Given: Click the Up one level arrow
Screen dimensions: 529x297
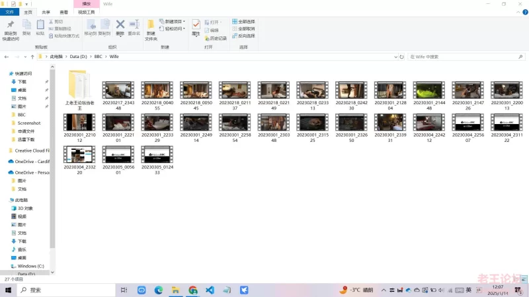Looking at the screenshot, I should tap(32, 57).
